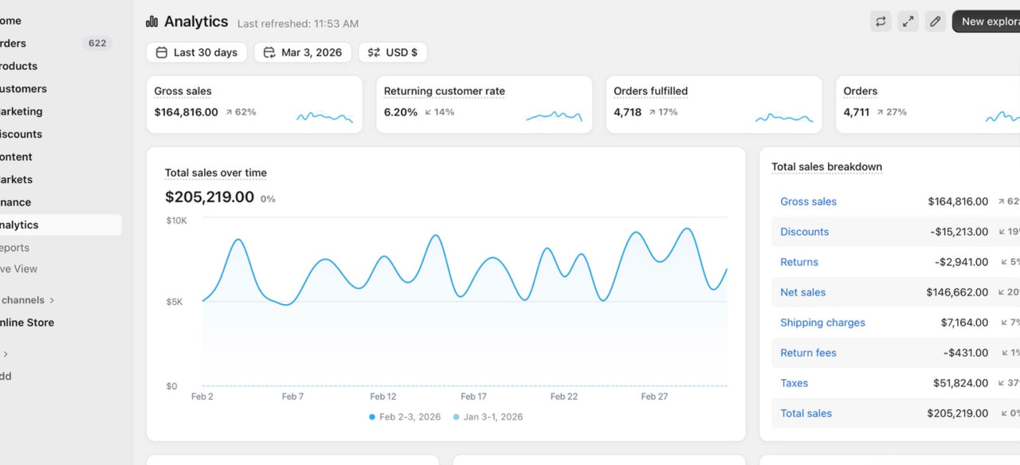
Task: Open the Net sales breakdown link
Action: (x=802, y=292)
